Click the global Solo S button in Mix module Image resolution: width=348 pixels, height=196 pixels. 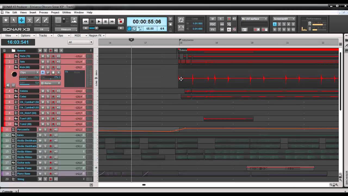coord(220,19)
